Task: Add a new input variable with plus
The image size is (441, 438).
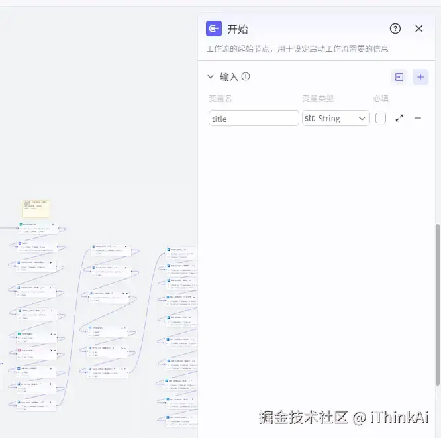Action: (x=420, y=77)
